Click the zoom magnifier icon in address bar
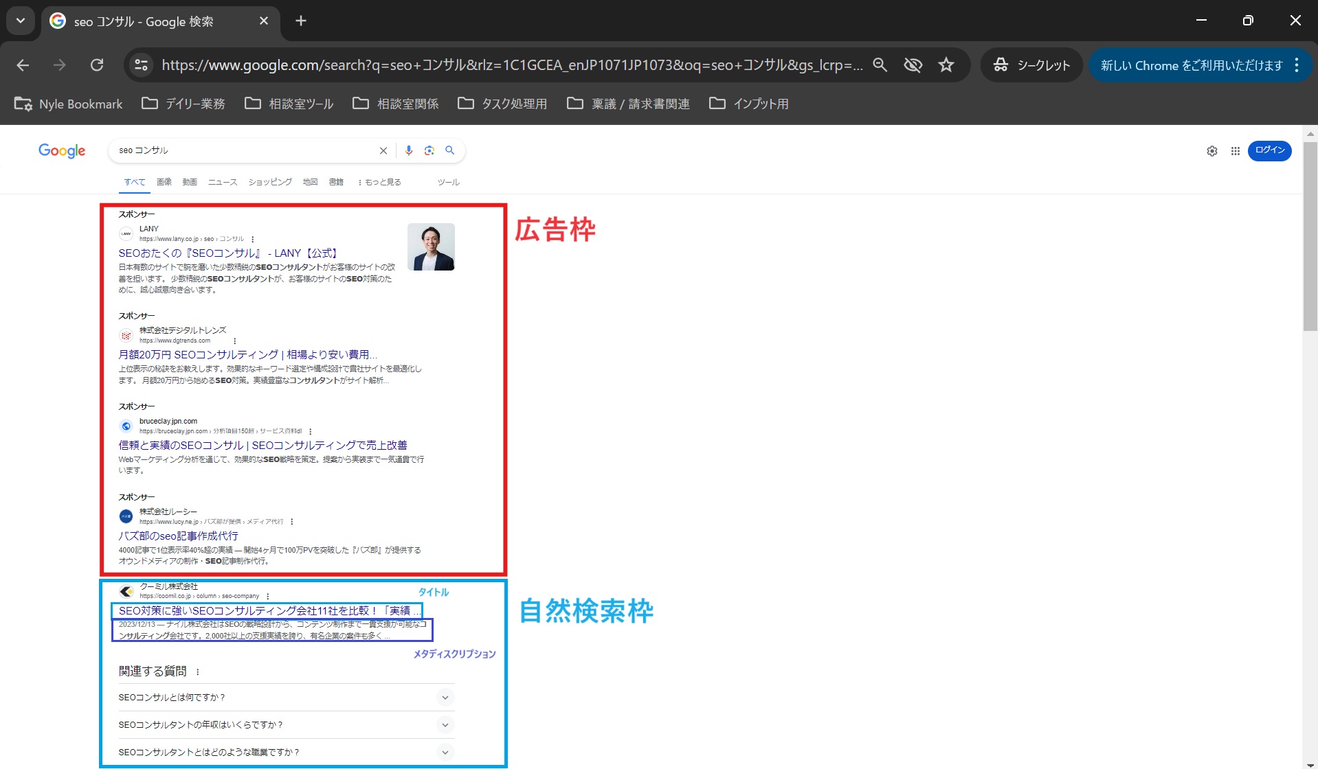Image resolution: width=1318 pixels, height=769 pixels. tap(880, 65)
